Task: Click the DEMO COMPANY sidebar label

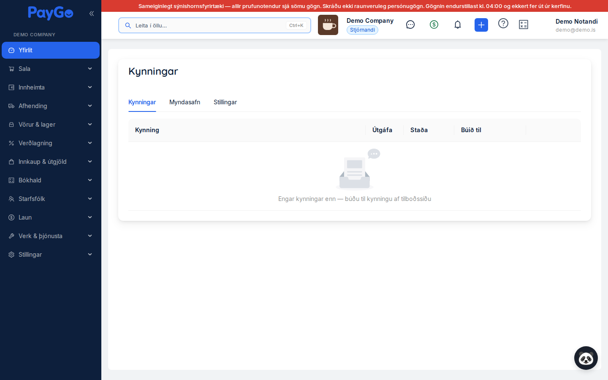Action: (x=34, y=35)
